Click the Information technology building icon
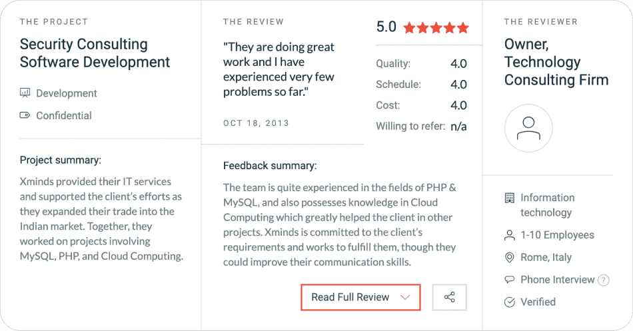The image size is (633, 331). [x=510, y=198]
